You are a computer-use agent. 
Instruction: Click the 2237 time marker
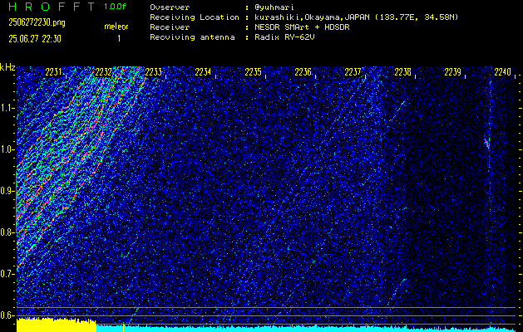click(x=353, y=72)
